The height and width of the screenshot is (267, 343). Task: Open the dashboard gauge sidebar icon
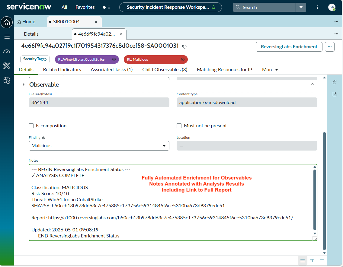point(7,51)
